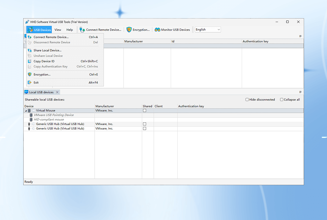Collapse the Virtual Mouse tree entry
This screenshot has height=220, width=327.
point(26,110)
